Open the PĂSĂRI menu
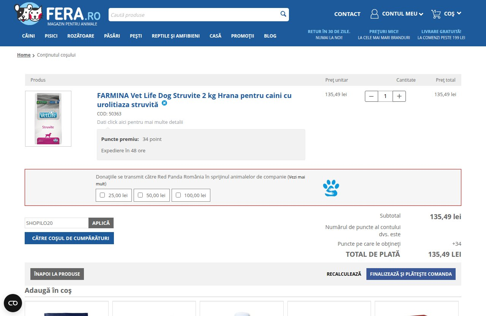486x316 pixels. pyautogui.click(x=112, y=36)
